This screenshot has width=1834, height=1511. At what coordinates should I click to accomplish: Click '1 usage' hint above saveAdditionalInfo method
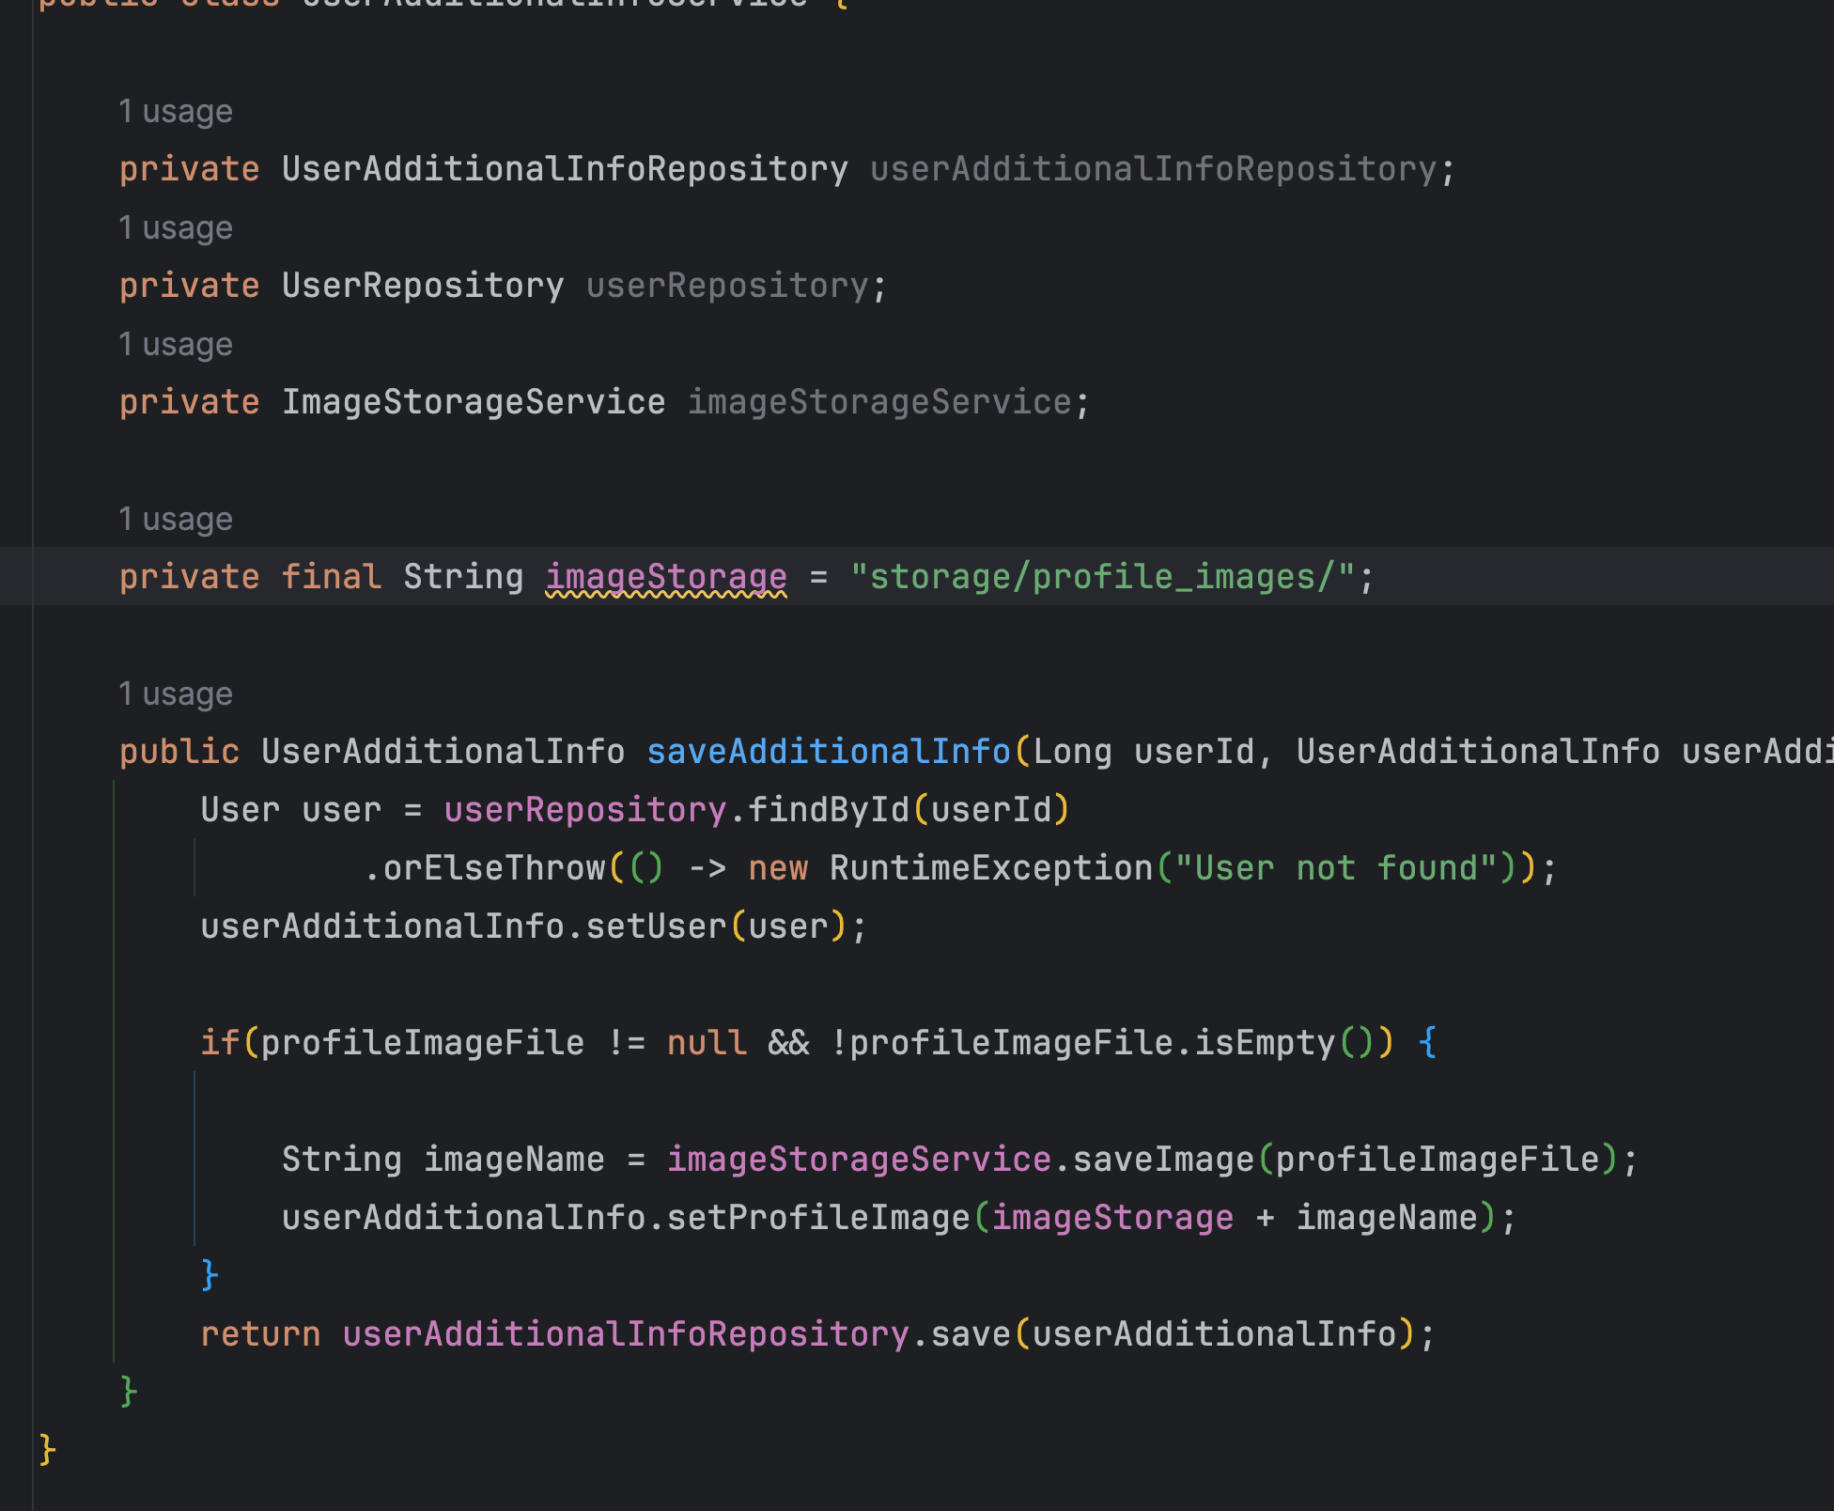point(176,694)
